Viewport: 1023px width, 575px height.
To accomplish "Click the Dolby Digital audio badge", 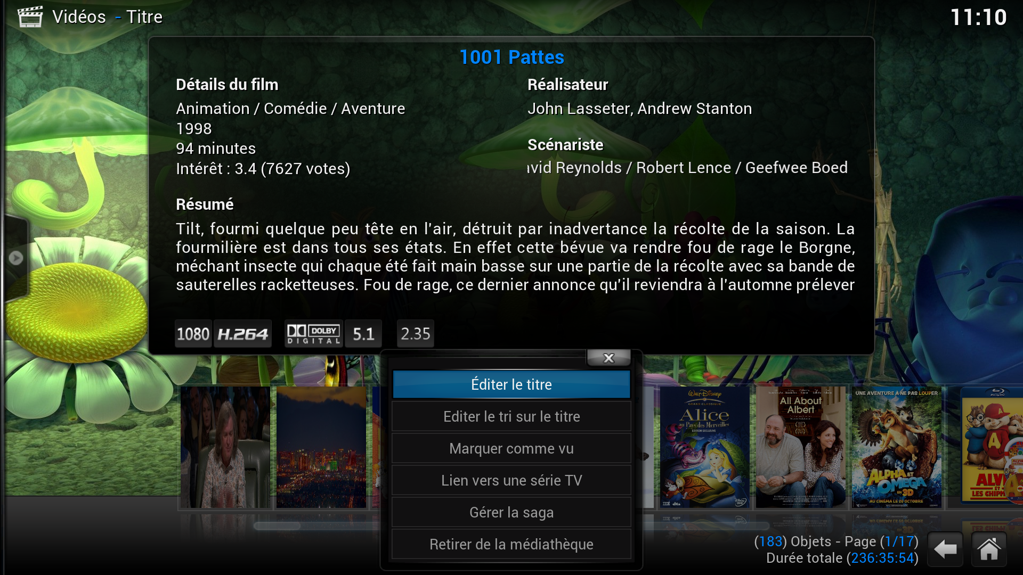I will [x=314, y=334].
